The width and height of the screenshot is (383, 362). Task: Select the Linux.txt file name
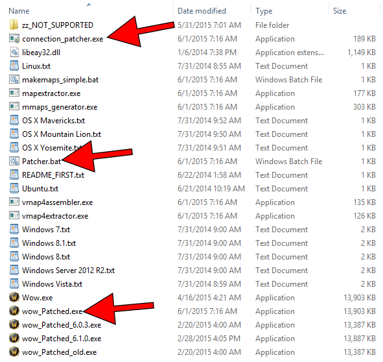tap(36, 66)
